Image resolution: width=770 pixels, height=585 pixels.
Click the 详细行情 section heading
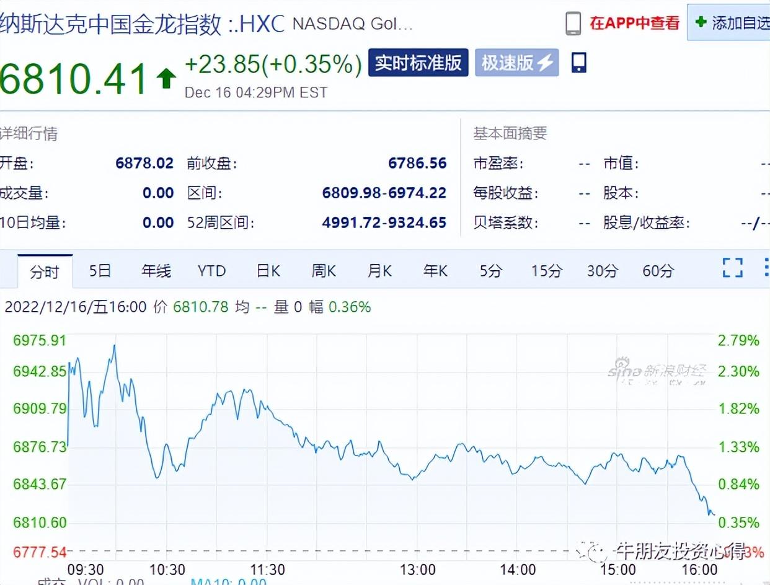coord(29,134)
